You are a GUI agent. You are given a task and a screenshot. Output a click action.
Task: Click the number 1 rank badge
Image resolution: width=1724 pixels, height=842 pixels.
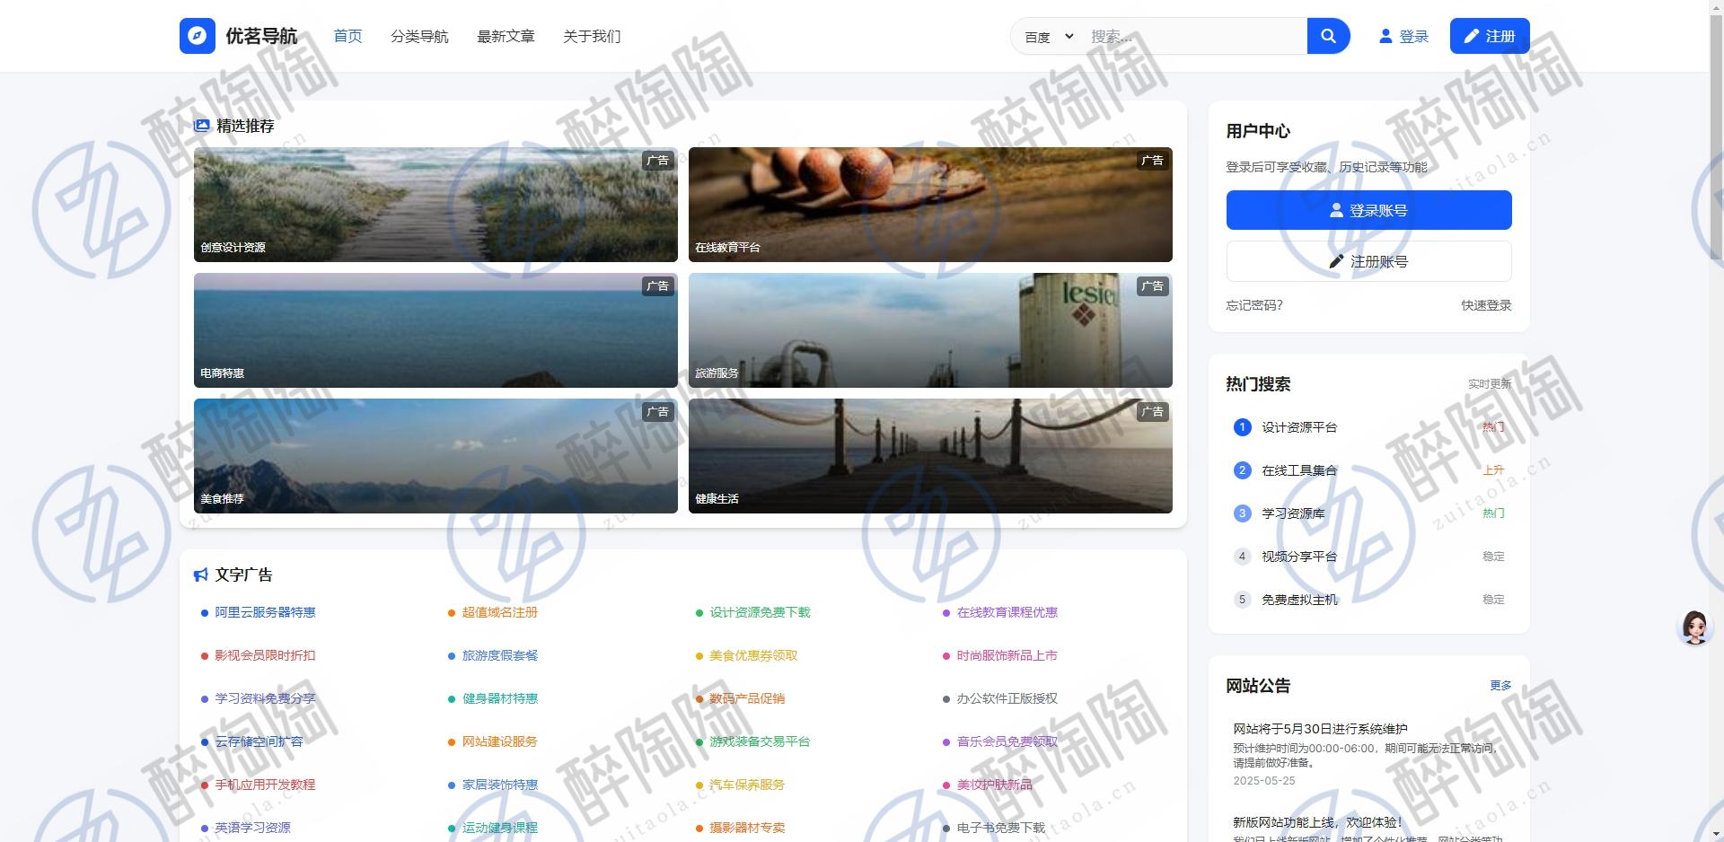(1242, 427)
